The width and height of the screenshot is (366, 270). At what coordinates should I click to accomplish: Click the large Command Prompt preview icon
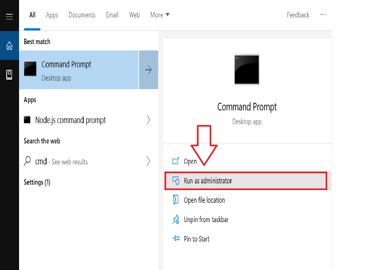click(x=247, y=69)
